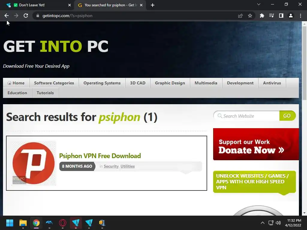Open the volume tray icon
The width and height of the screenshot is (307, 230).
(x=278, y=223)
